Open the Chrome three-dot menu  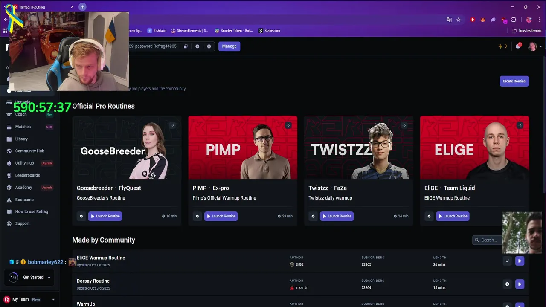point(539,20)
